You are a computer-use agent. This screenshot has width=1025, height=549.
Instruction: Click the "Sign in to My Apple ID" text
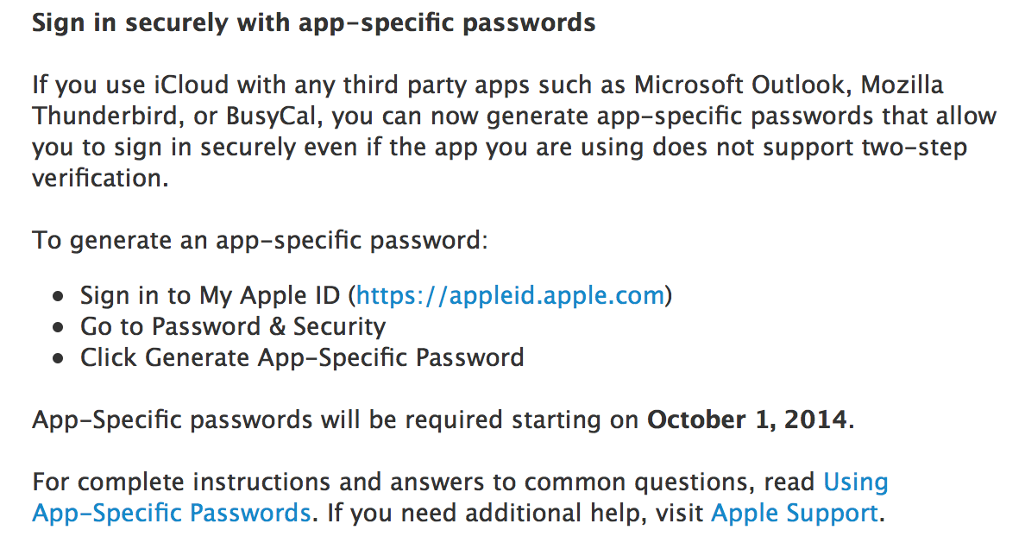click(213, 296)
